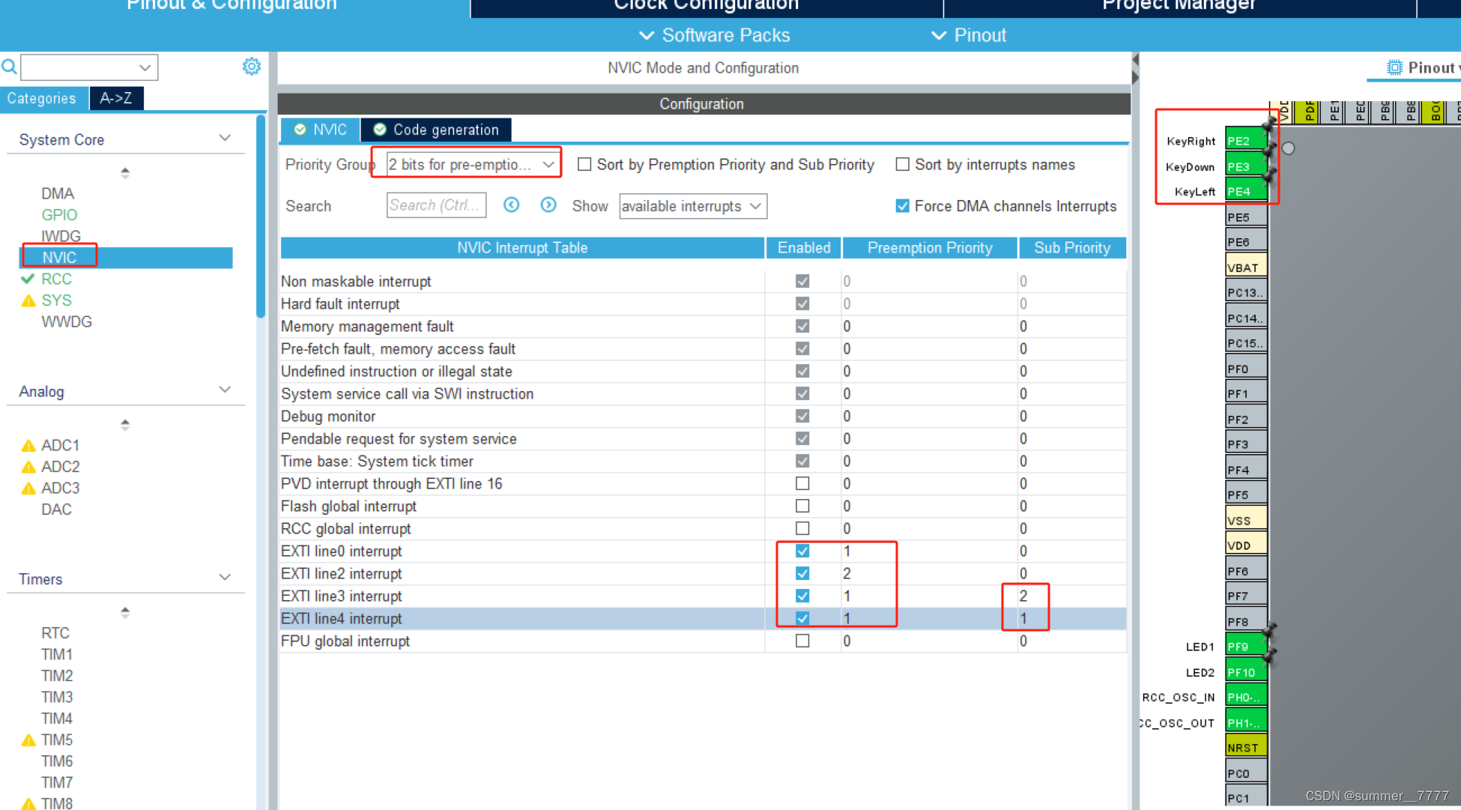Enable FPU global interrupt

tap(802, 641)
